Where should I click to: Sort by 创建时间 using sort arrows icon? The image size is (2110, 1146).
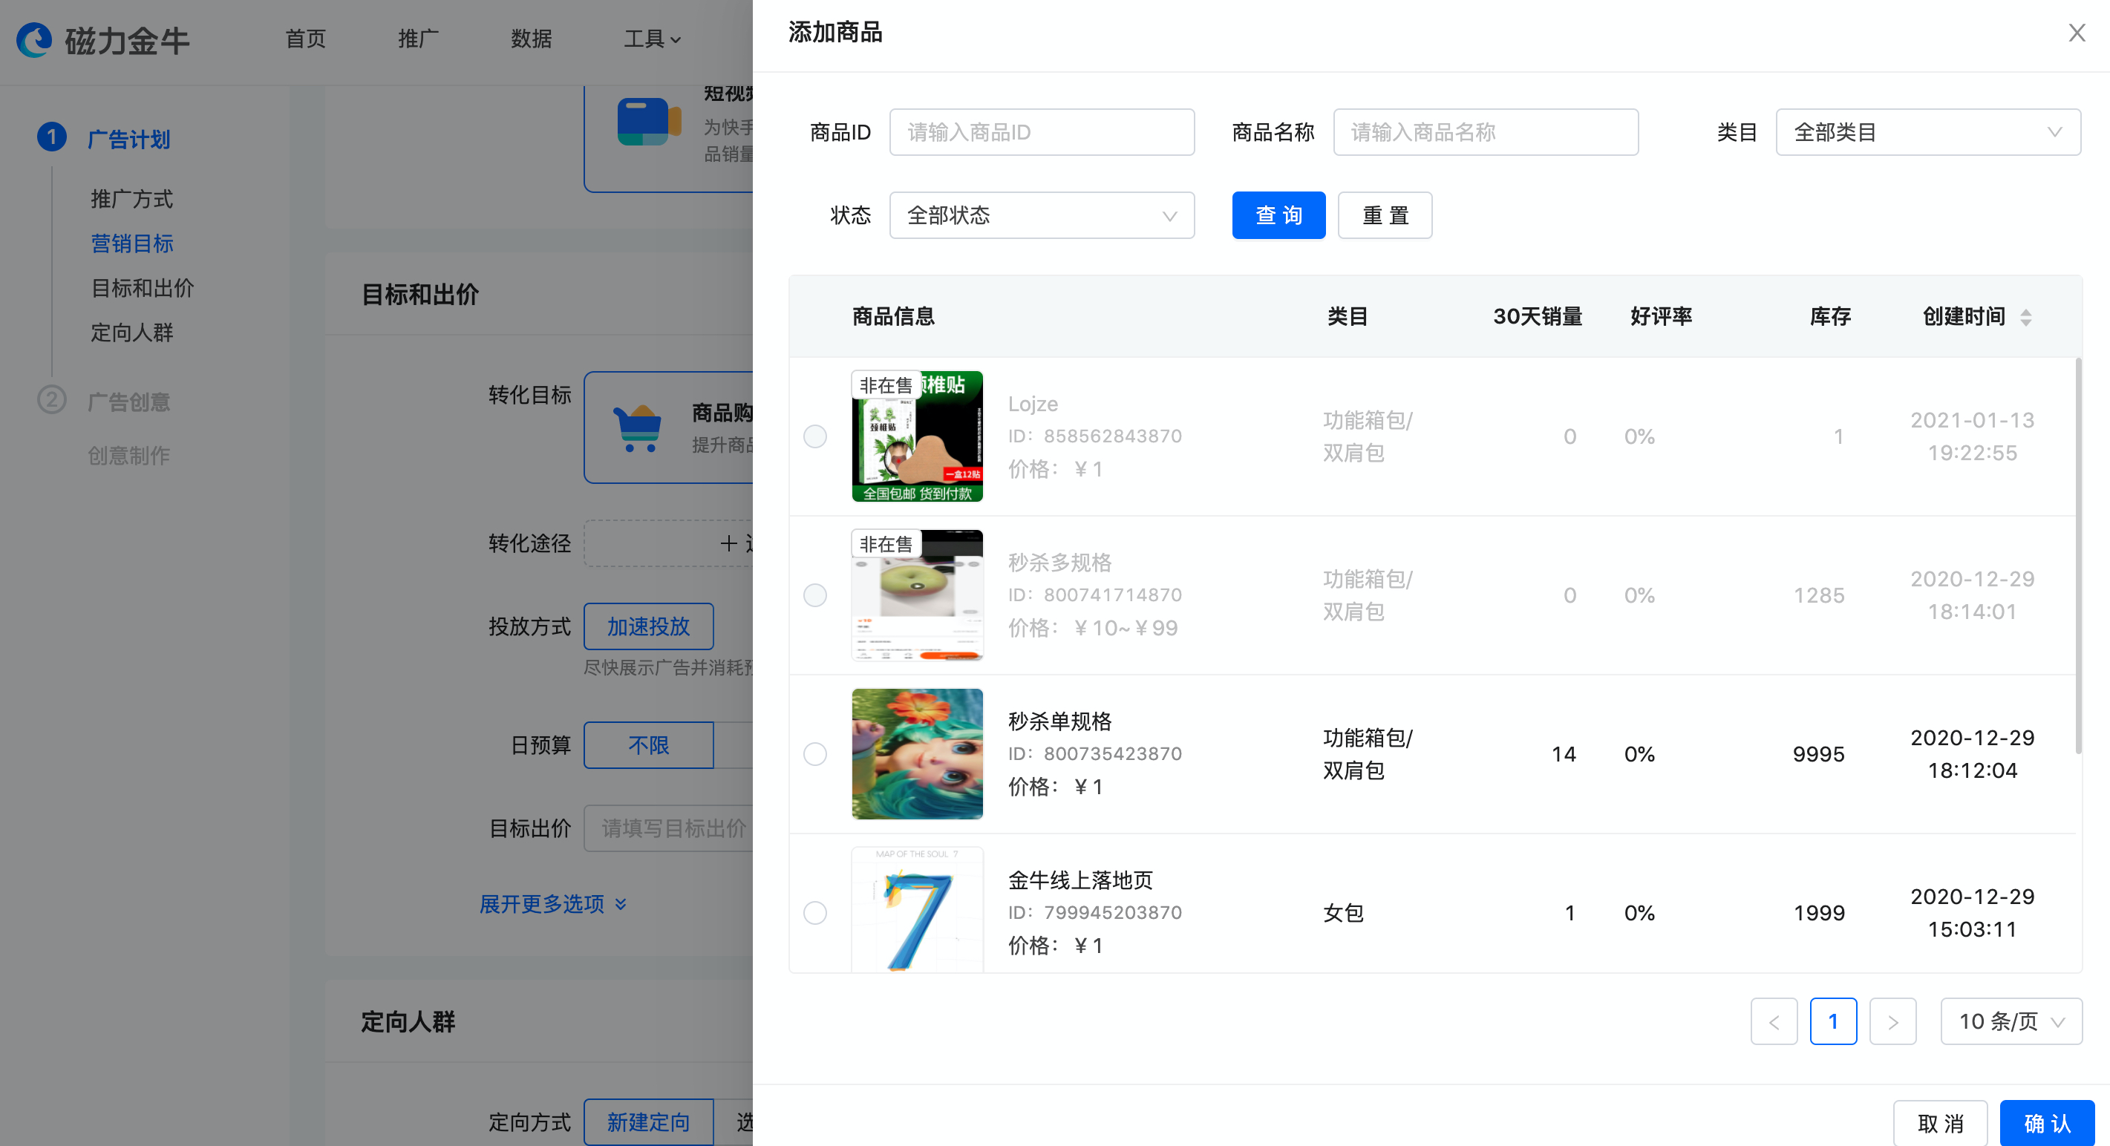click(x=2025, y=317)
